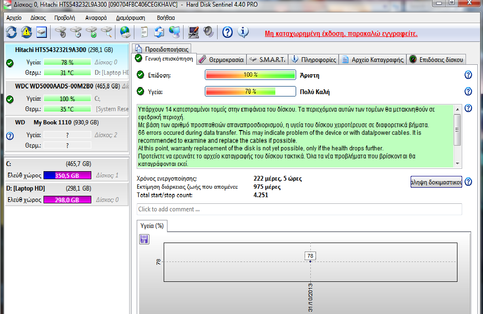
Task: Click the info bubble toolbar icon
Action: [x=243, y=32]
